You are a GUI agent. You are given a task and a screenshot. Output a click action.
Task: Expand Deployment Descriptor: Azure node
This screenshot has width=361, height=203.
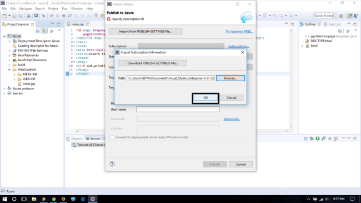(9, 41)
